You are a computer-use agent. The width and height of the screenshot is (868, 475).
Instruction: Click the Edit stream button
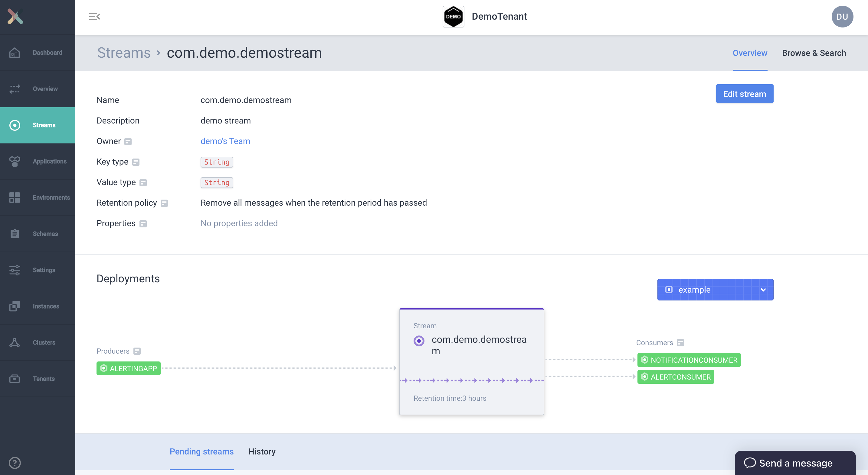point(744,94)
